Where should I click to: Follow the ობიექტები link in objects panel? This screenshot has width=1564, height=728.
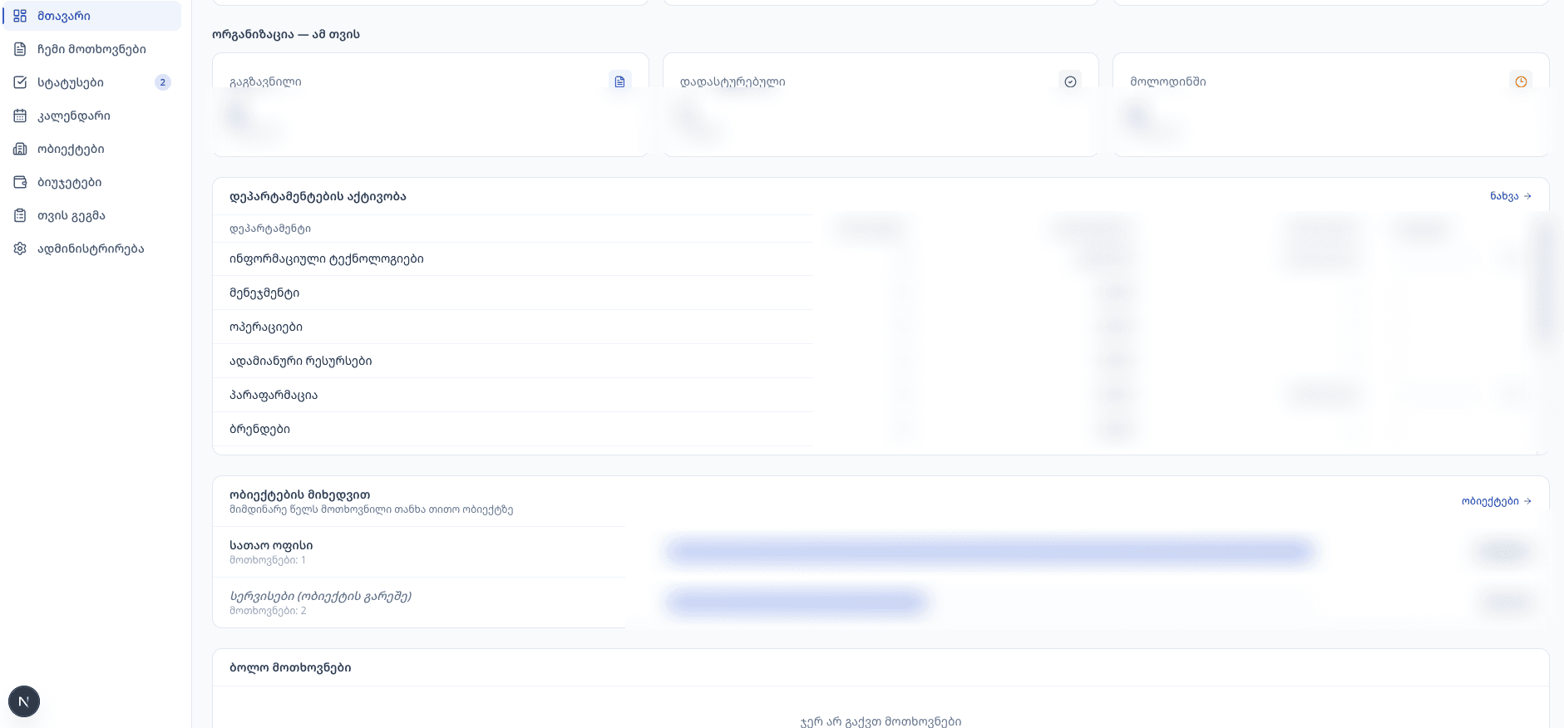1497,501
